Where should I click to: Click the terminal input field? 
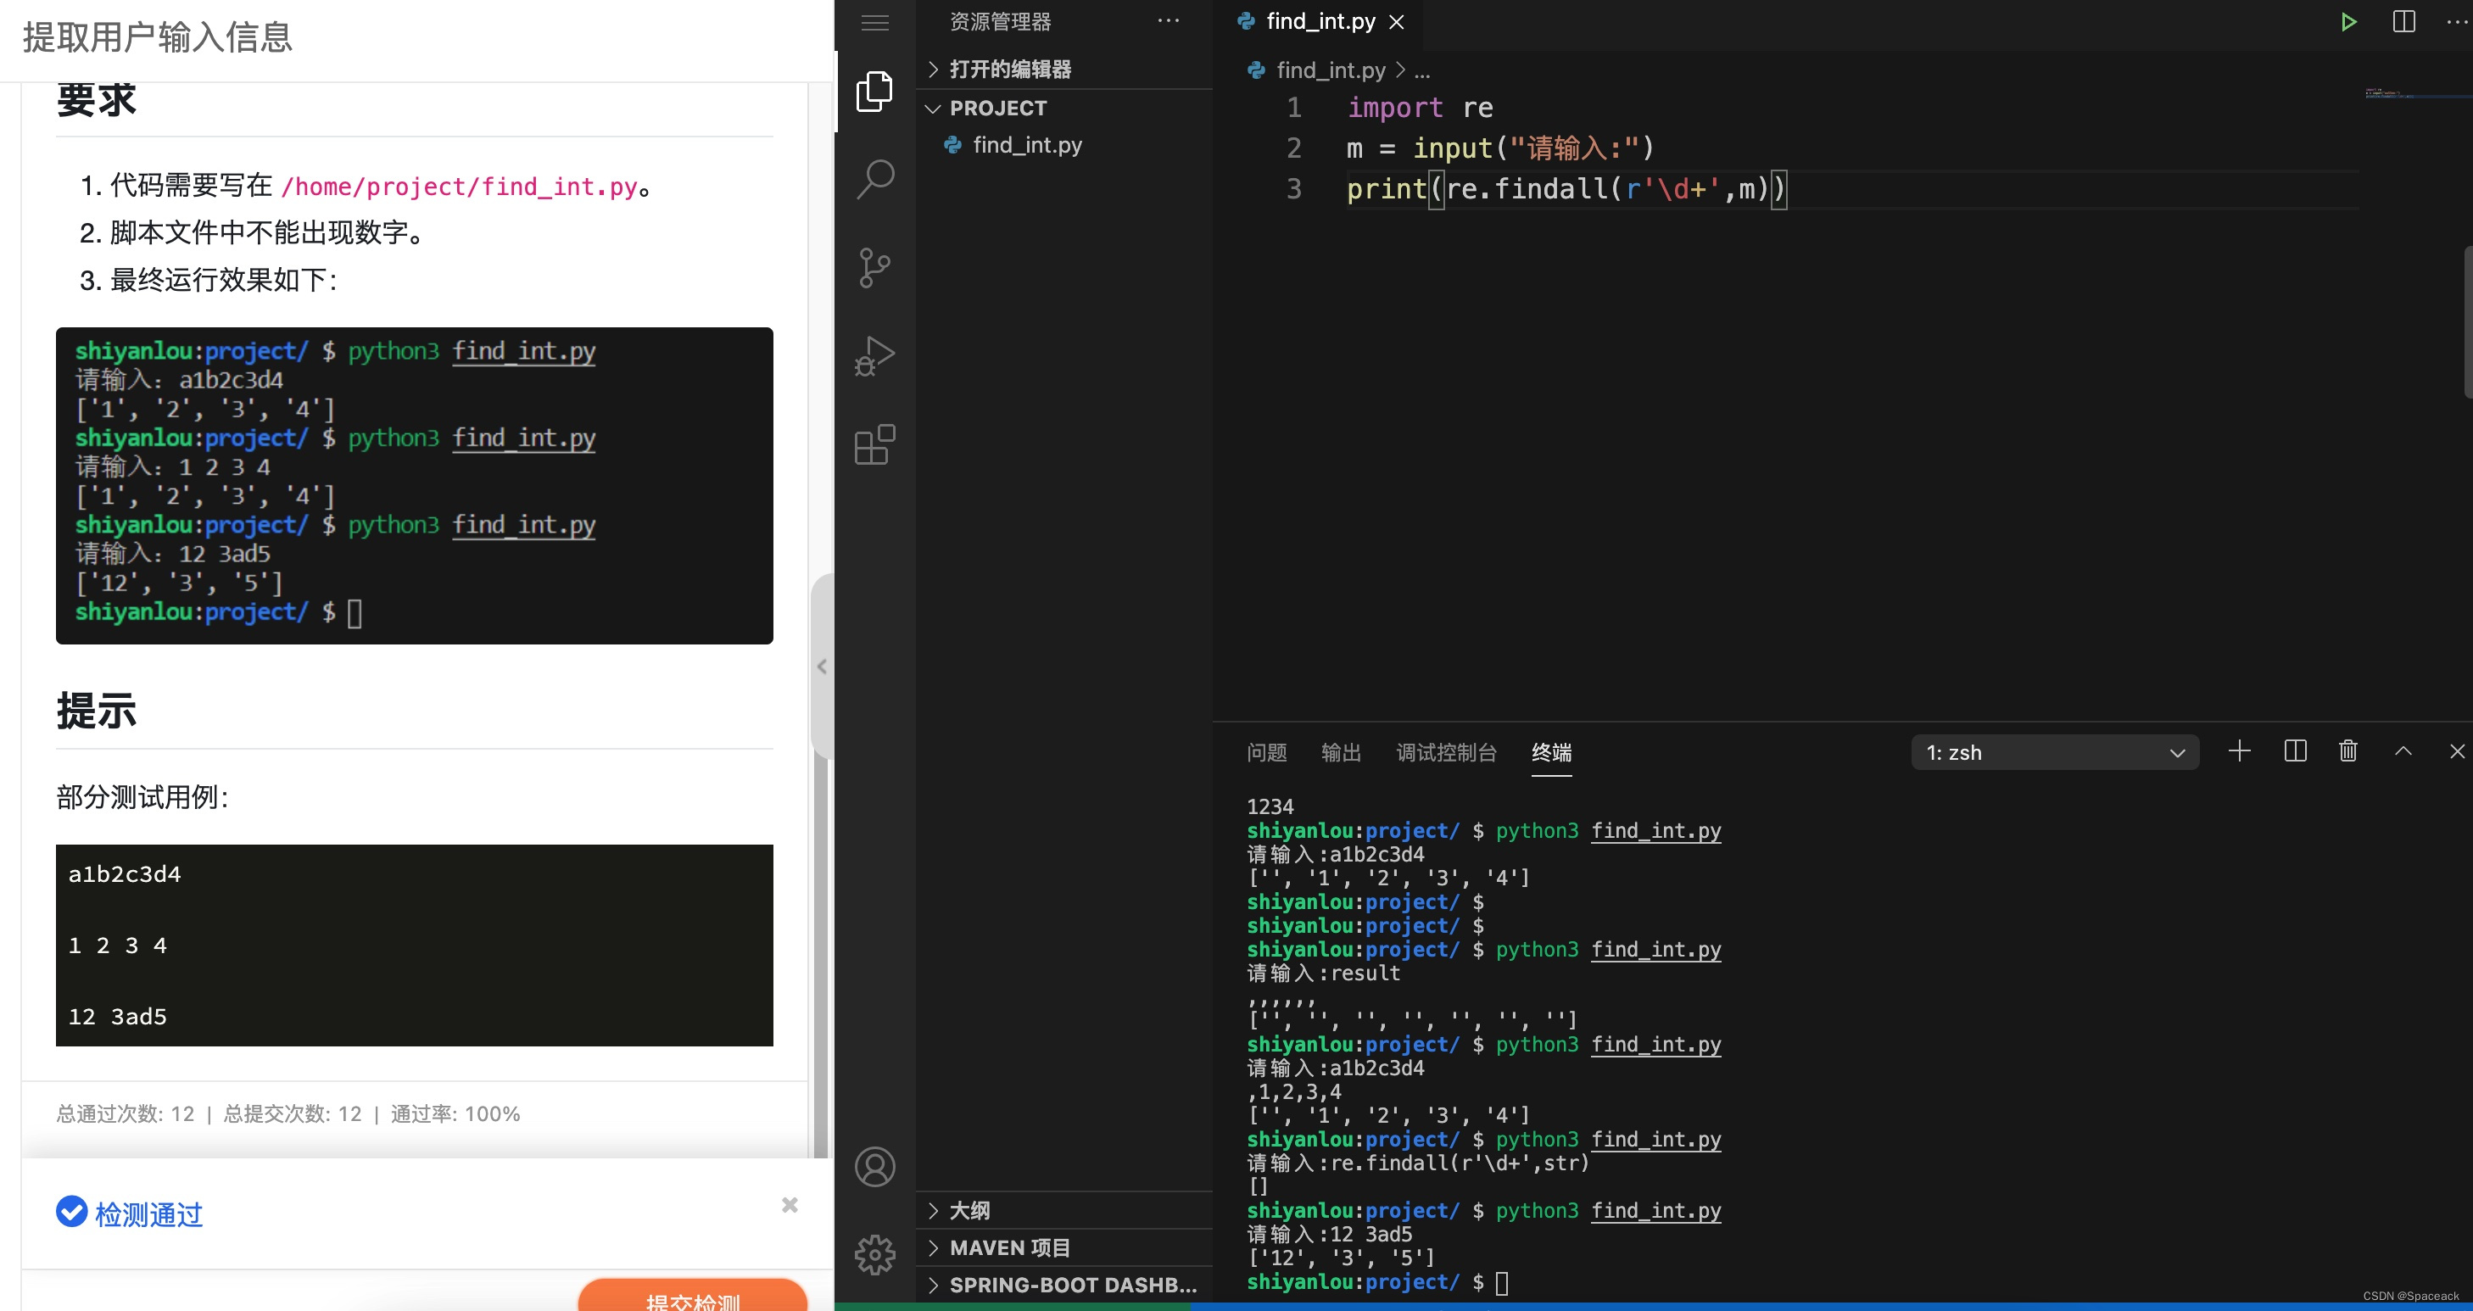tap(1504, 1281)
